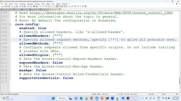Click the Print toolbar icon
Screen dimensions: 181x101
click(17, 6)
